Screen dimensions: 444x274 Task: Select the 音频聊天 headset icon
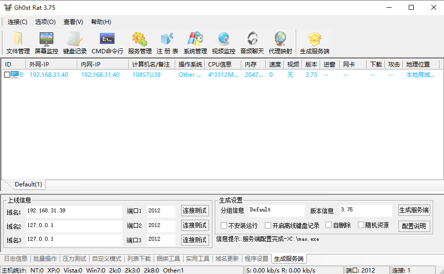pyautogui.click(x=252, y=43)
